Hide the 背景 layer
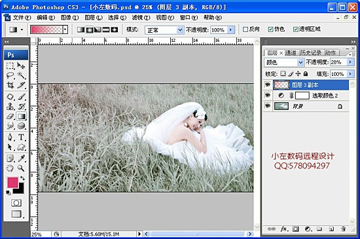360x239 pixels. pos(268,106)
